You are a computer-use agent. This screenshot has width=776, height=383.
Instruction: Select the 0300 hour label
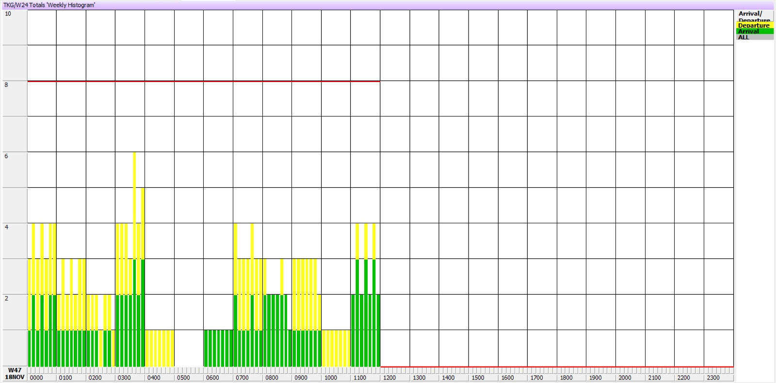click(124, 378)
